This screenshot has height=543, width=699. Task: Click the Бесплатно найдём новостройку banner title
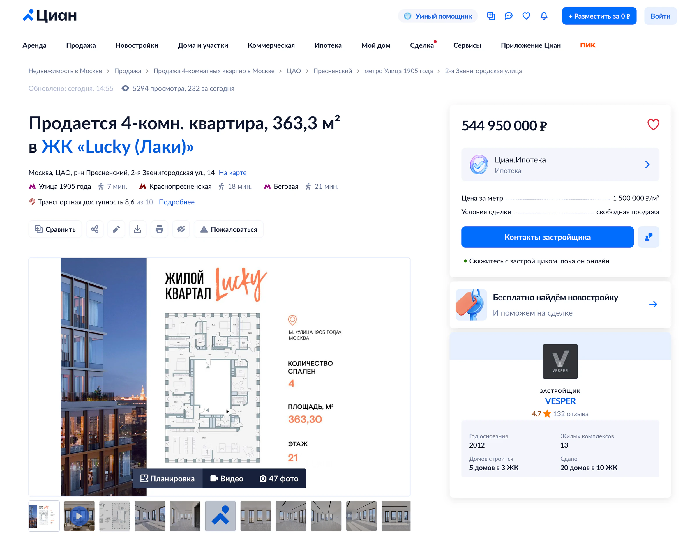point(555,298)
